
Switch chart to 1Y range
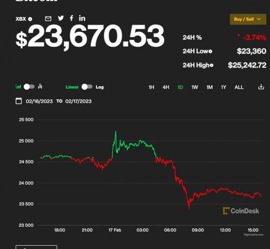pos(224,87)
